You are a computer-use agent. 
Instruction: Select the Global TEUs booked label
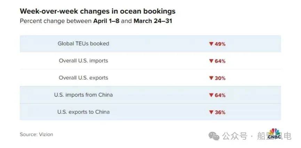(x=83, y=43)
